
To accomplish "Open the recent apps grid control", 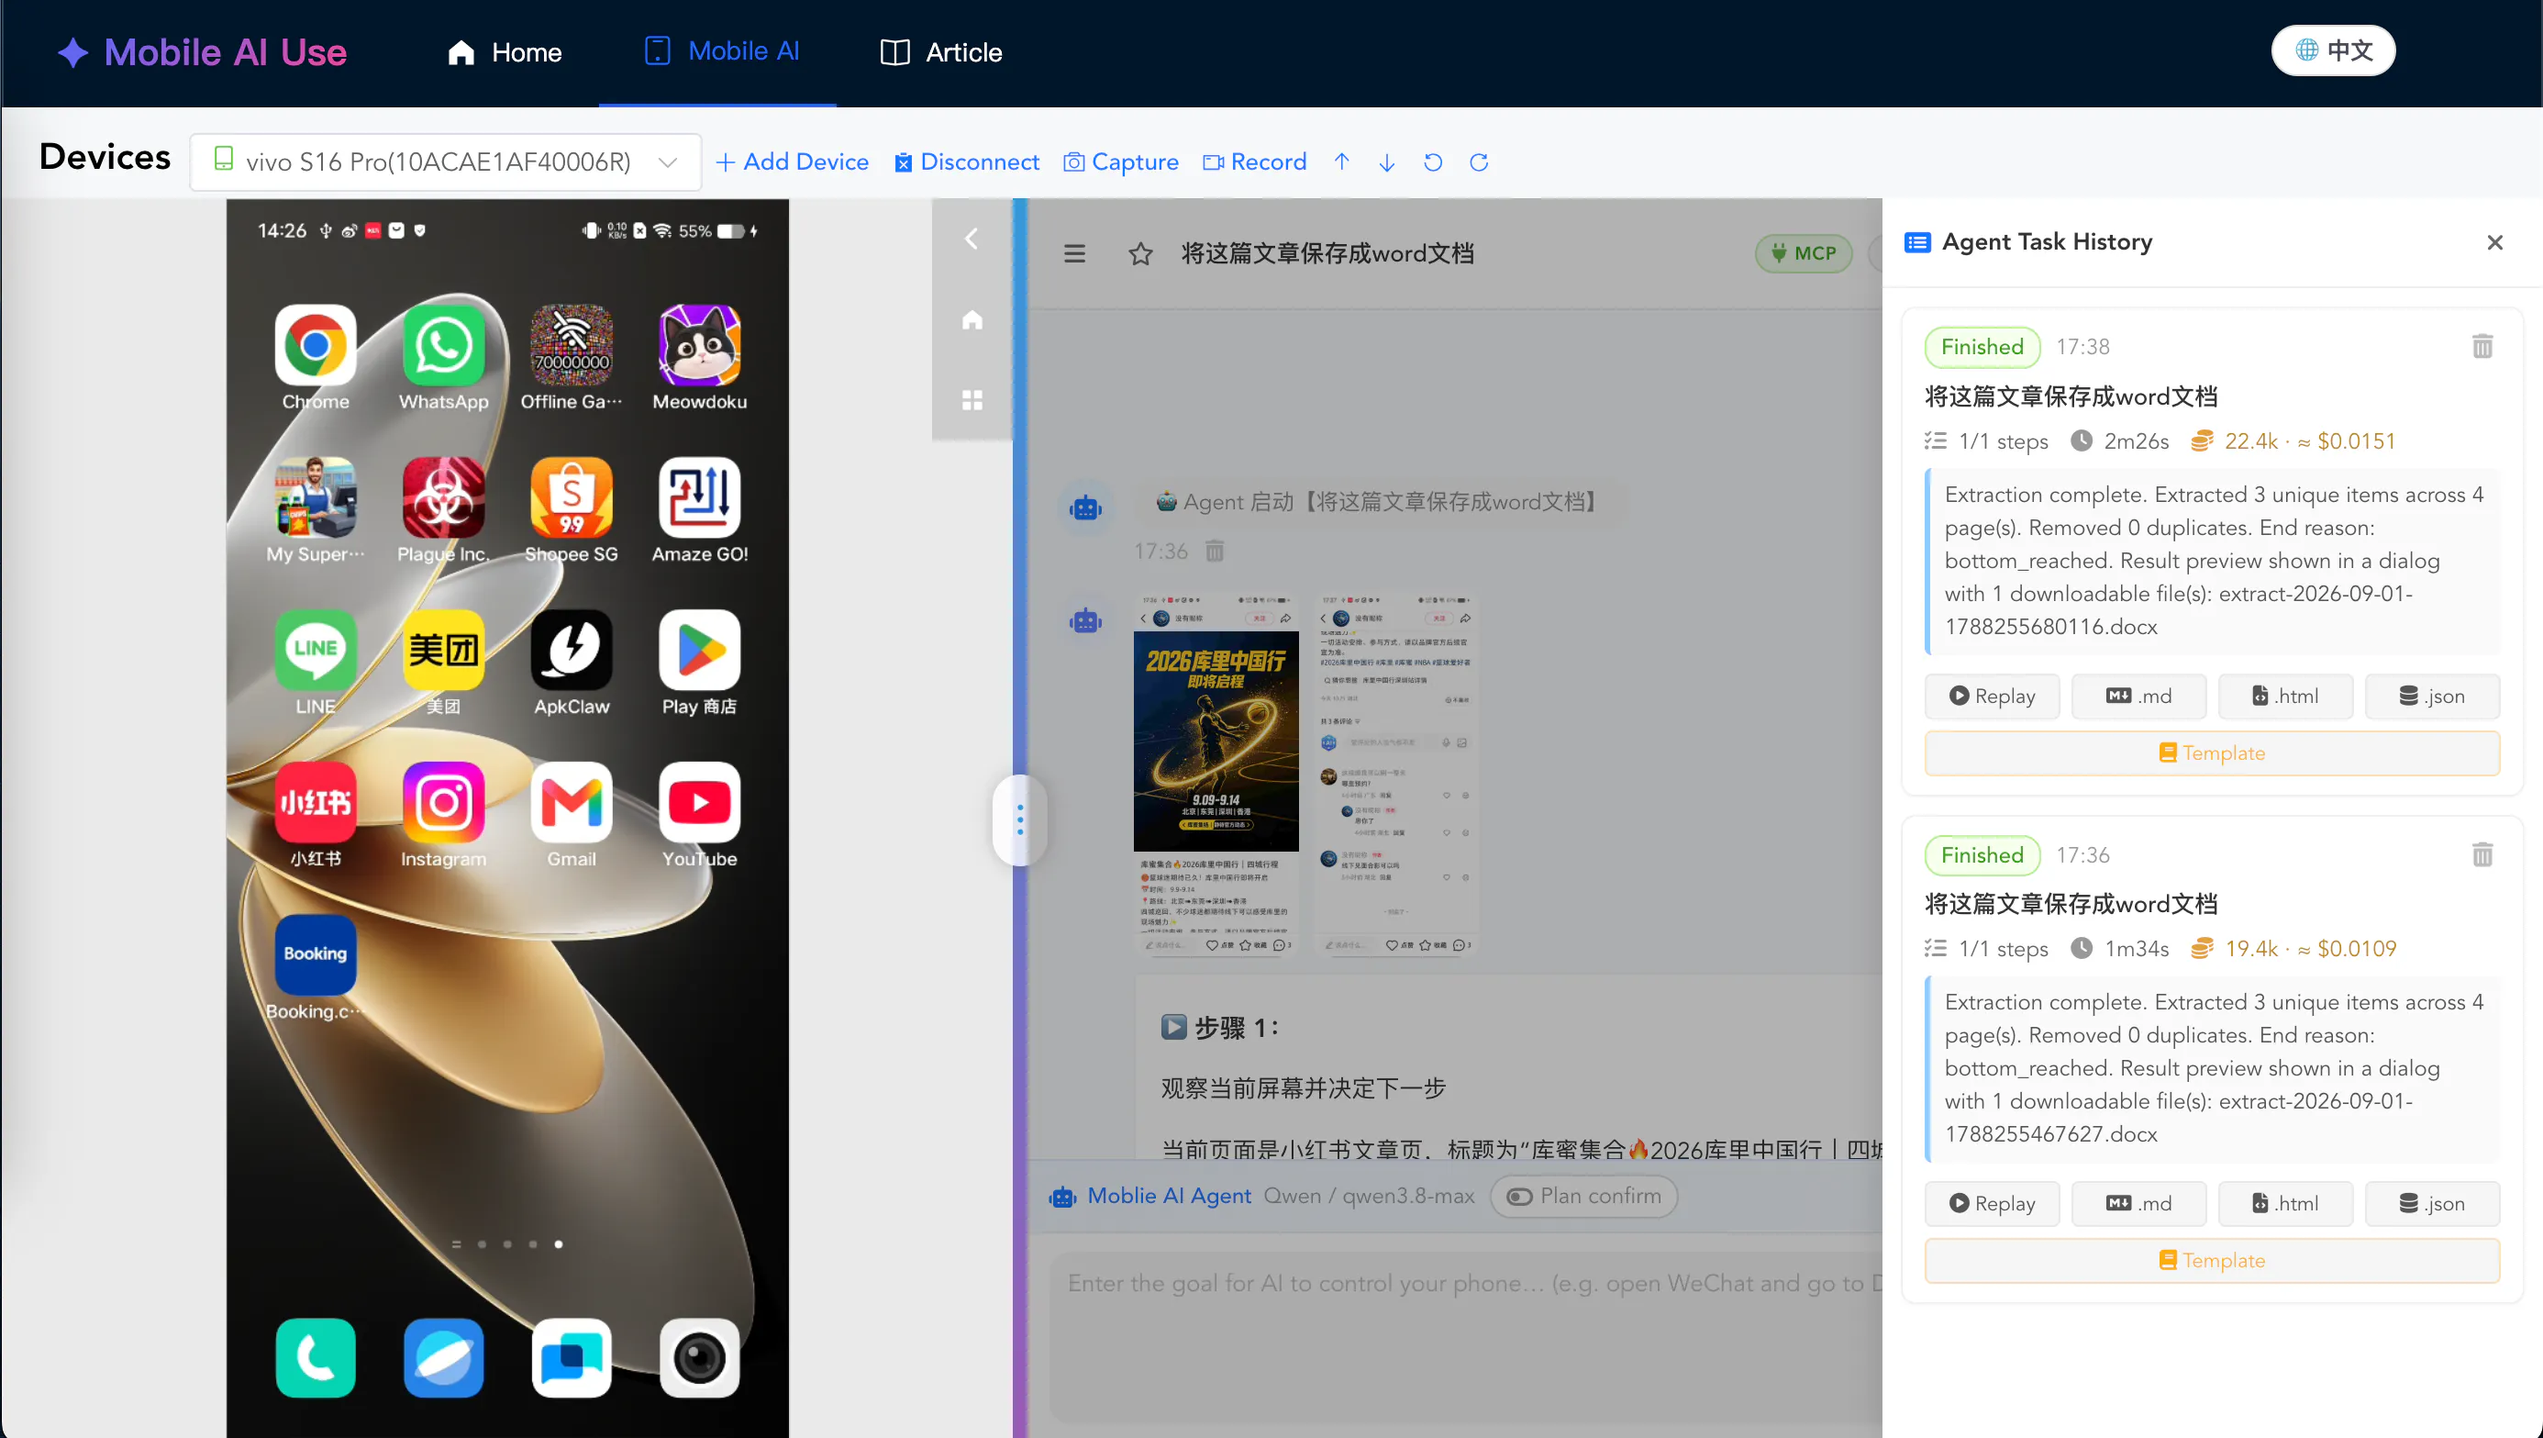I will tap(972, 400).
